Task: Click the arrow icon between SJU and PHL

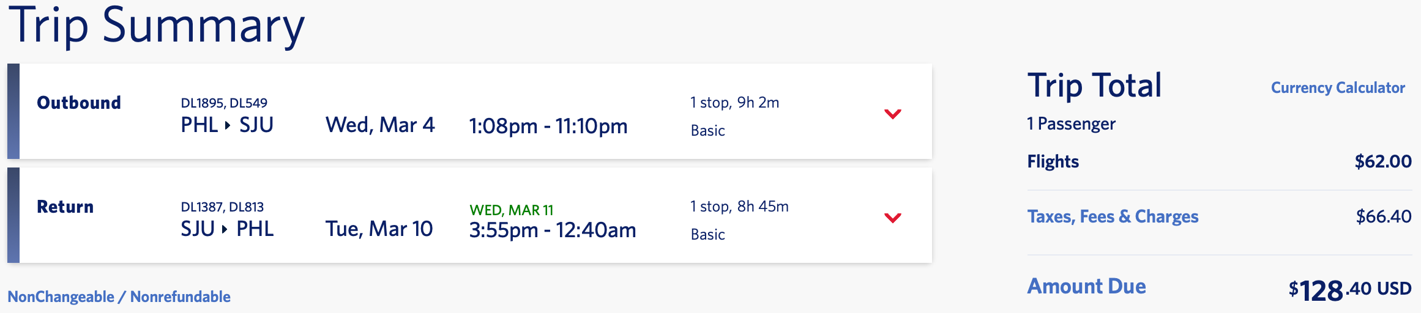Action: [225, 229]
